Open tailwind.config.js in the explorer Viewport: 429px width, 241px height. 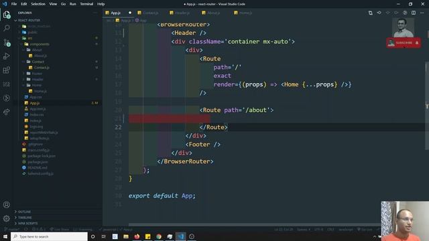[x=40, y=173]
